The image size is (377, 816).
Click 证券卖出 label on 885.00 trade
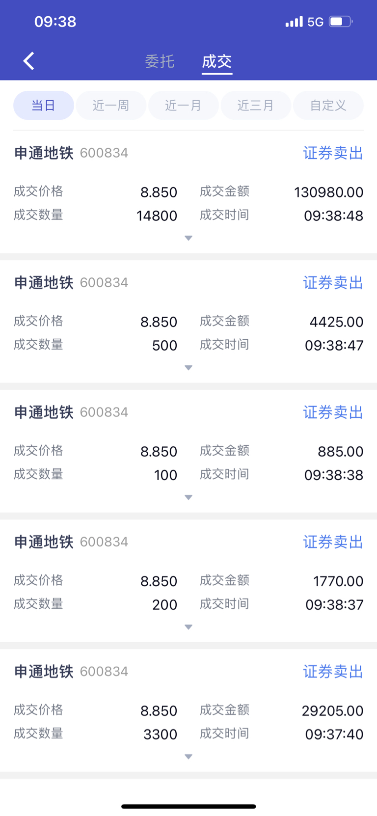[333, 412]
